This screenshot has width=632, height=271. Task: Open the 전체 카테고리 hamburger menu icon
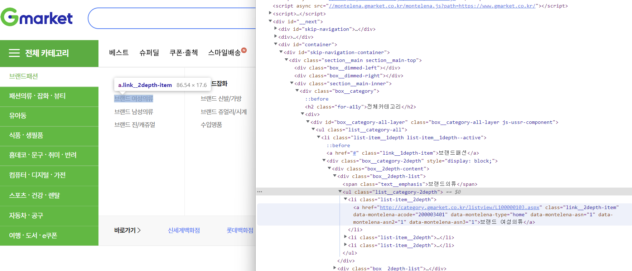(14, 53)
